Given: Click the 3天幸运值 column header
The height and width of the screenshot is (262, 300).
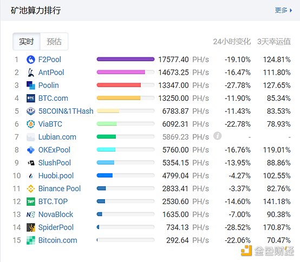Looking at the screenshot, I should (274, 42).
